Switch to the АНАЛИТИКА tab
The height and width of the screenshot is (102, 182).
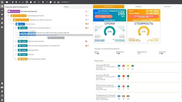point(109,7)
